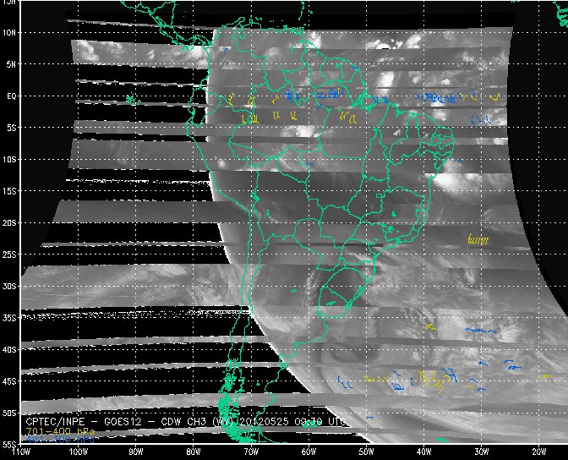The height and width of the screenshot is (460, 568).
Task: Click the 50W longitude label
Action: coord(366,452)
